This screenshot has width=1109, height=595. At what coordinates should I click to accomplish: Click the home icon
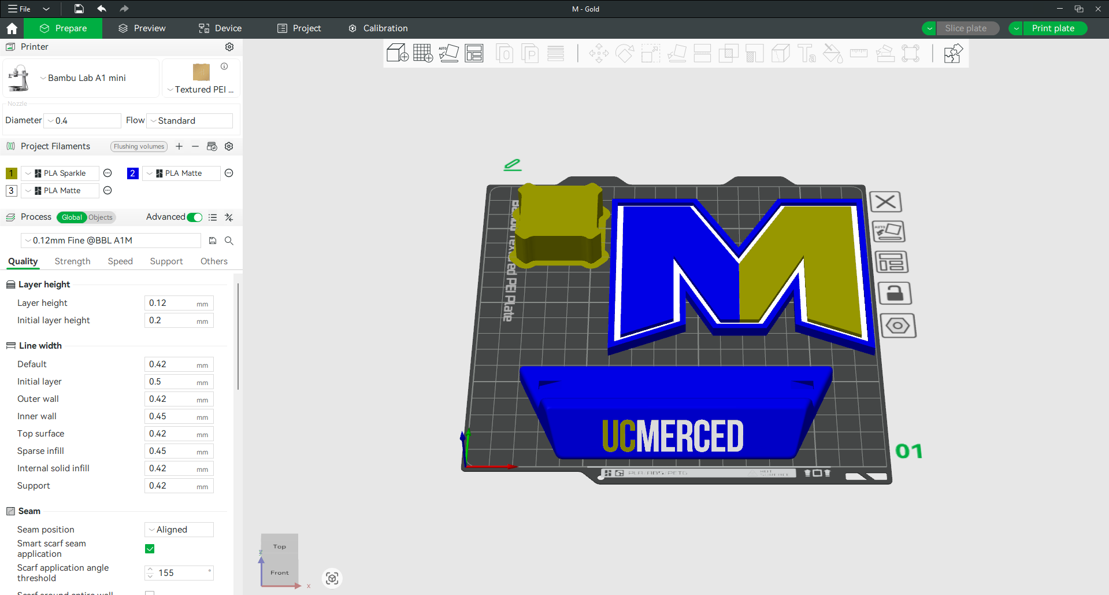pos(12,28)
